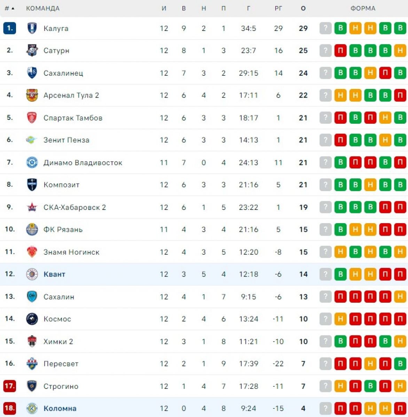Screen dimensions: 408x417
Task: Open the Зенит Пенза team link
Action: point(66,140)
